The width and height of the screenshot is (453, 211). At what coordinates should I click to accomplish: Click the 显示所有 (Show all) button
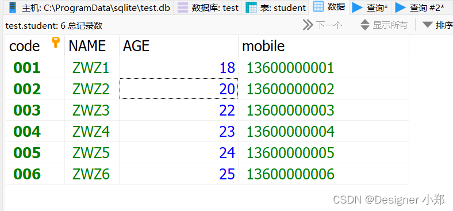[384, 25]
